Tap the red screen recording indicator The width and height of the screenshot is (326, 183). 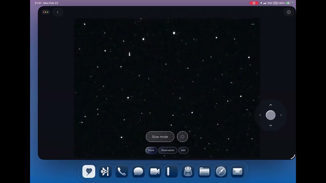[254, 3]
